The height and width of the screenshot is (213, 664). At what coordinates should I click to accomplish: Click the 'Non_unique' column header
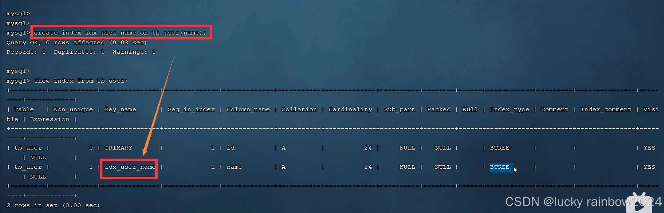coord(73,109)
